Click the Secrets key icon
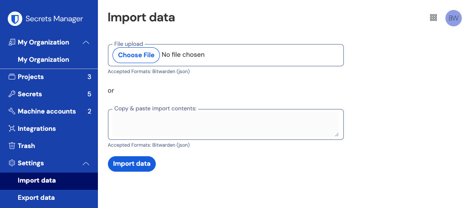This screenshot has width=475, height=208. pyautogui.click(x=12, y=94)
